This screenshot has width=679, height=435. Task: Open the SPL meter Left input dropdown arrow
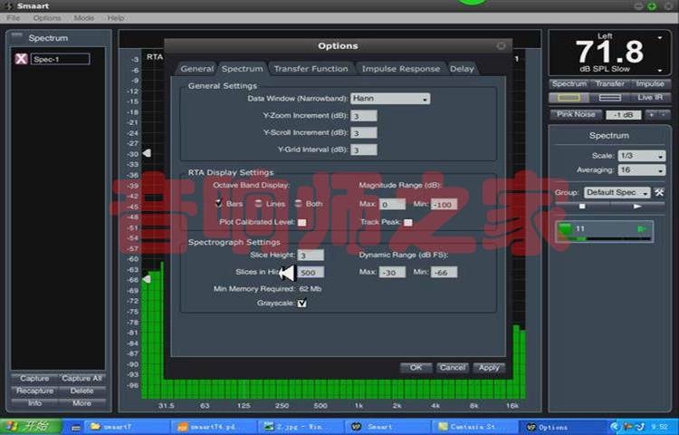pyautogui.click(x=660, y=38)
